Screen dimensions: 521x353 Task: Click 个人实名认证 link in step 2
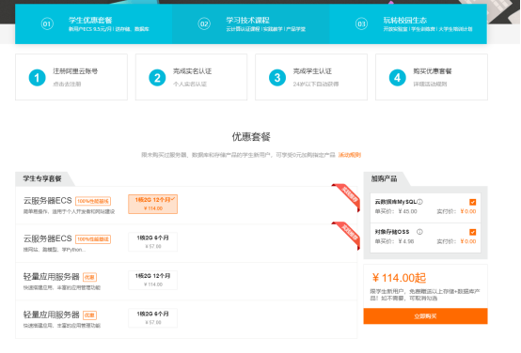coord(190,84)
